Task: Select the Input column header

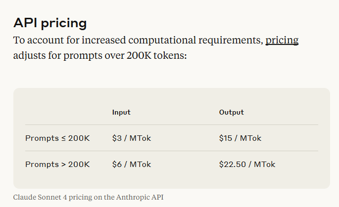Action: [121, 112]
